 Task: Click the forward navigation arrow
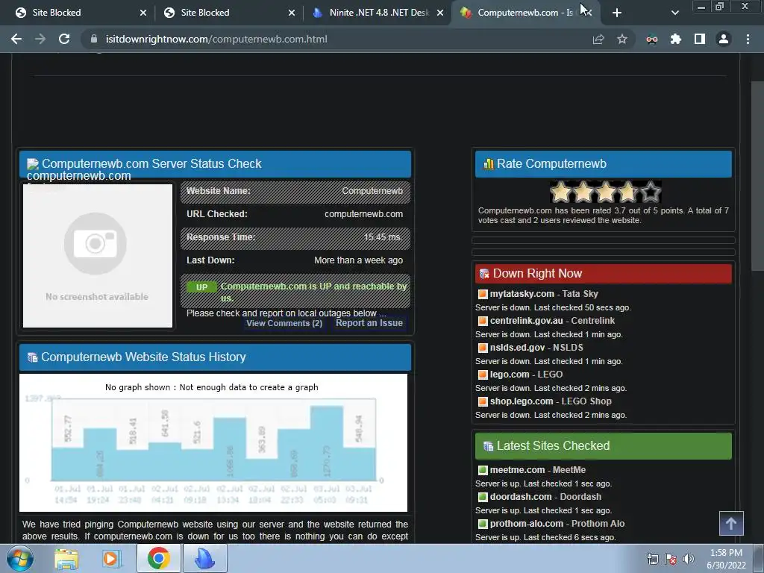pyautogui.click(x=40, y=39)
